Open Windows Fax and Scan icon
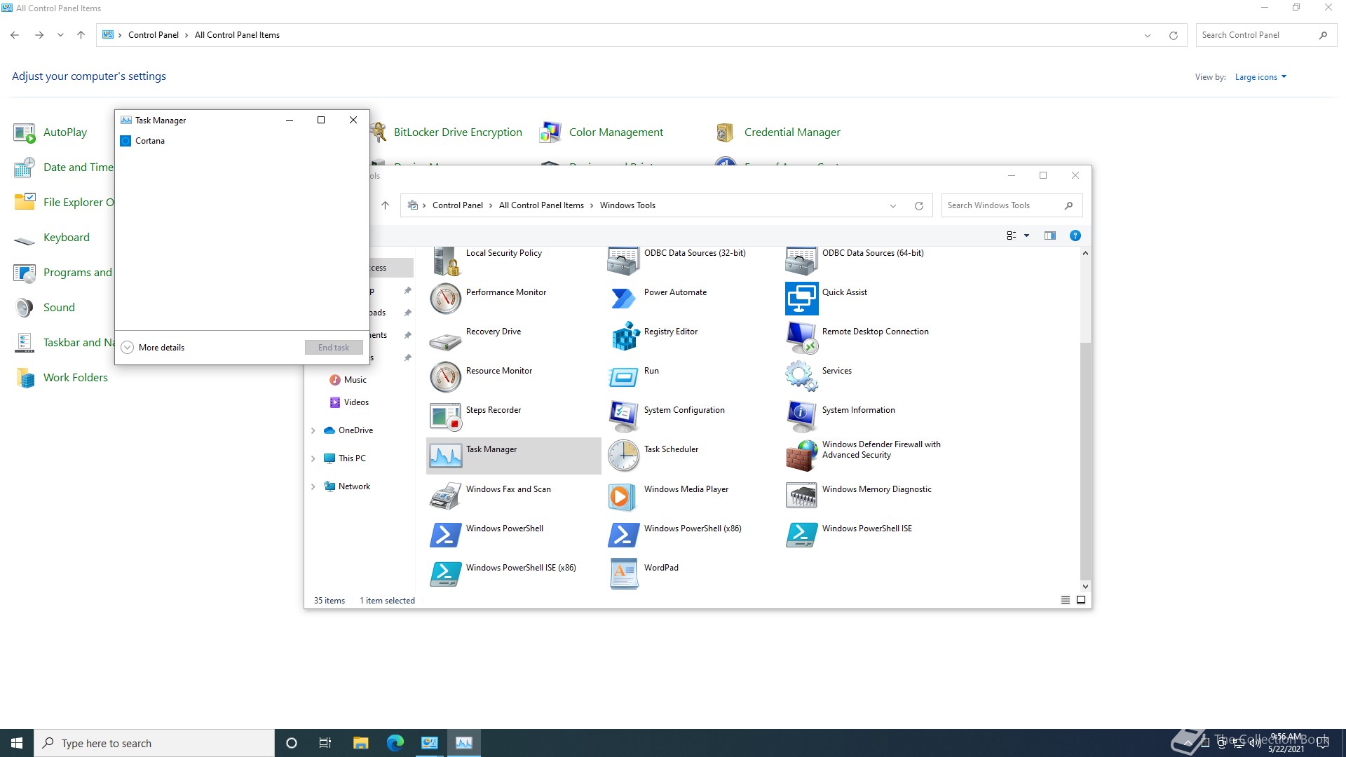Screen dimensions: 1346x757 [445, 496]
